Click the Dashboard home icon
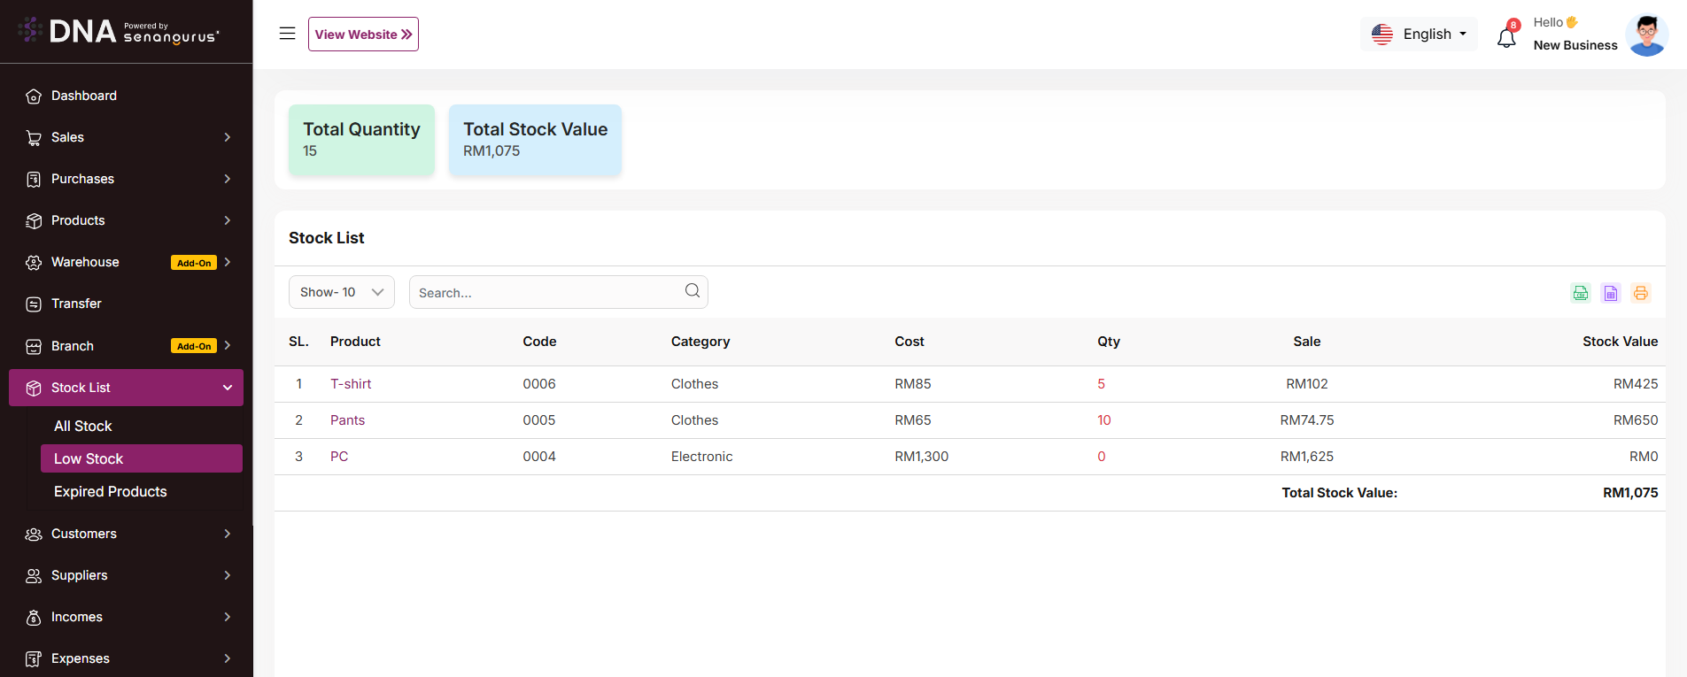1687x677 pixels. tap(34, 96)
